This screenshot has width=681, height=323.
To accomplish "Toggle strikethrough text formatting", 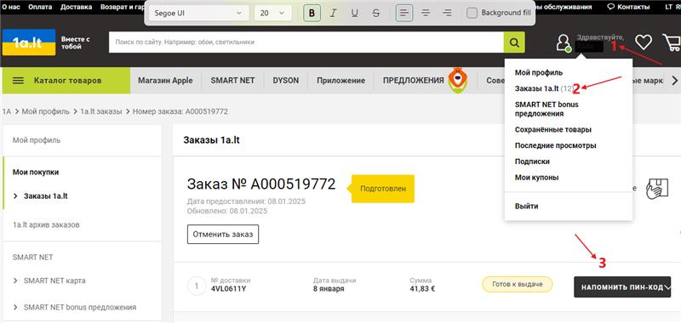I will (376, 13).
